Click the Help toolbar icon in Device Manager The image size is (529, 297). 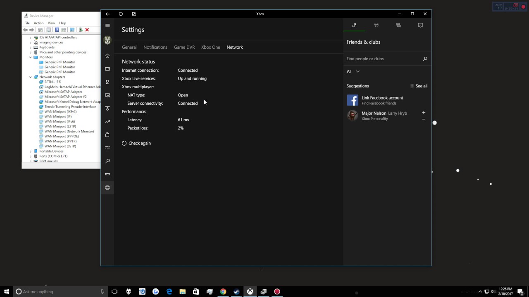coord(57,30)
